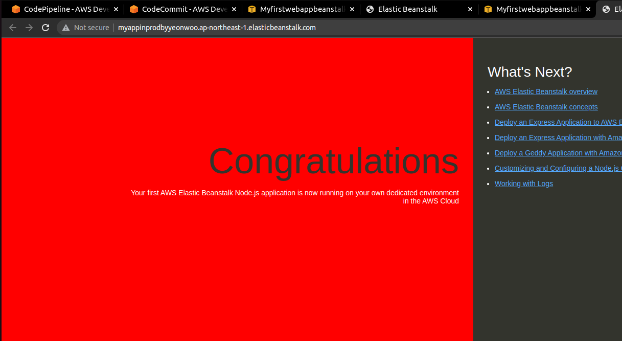The height and width of the screenshot is (341, 622).
Task: Switch to the CodePipeline - AWS Developer tab
Action: (64, 9)
